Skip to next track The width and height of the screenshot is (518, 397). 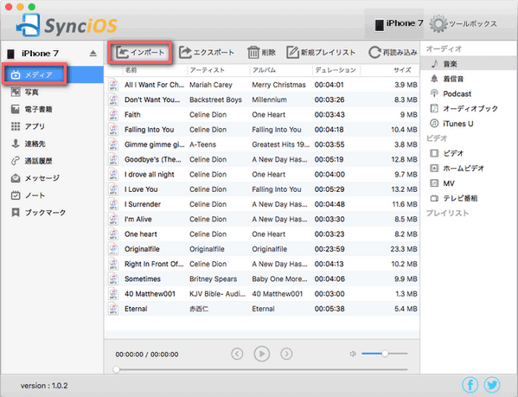286,354
